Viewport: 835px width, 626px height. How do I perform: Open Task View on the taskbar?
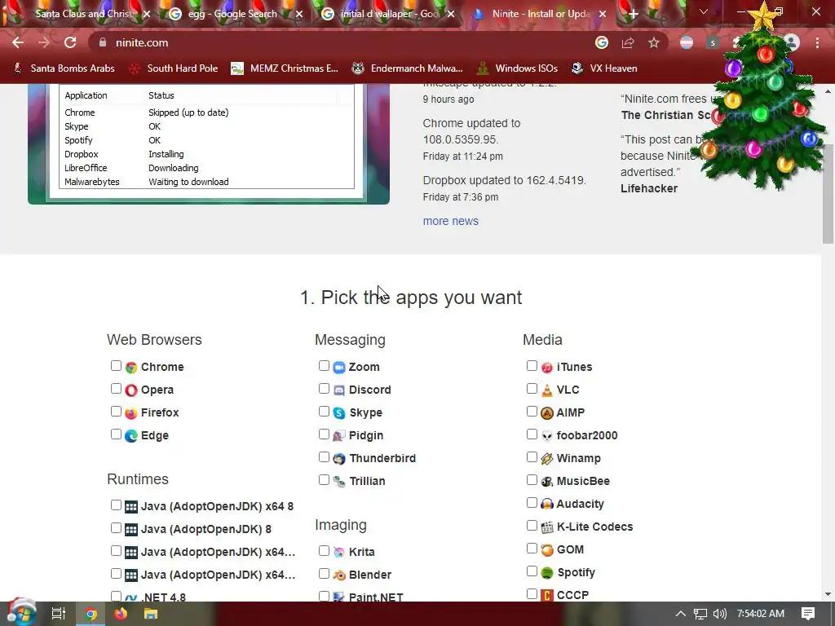coord(59,614)
